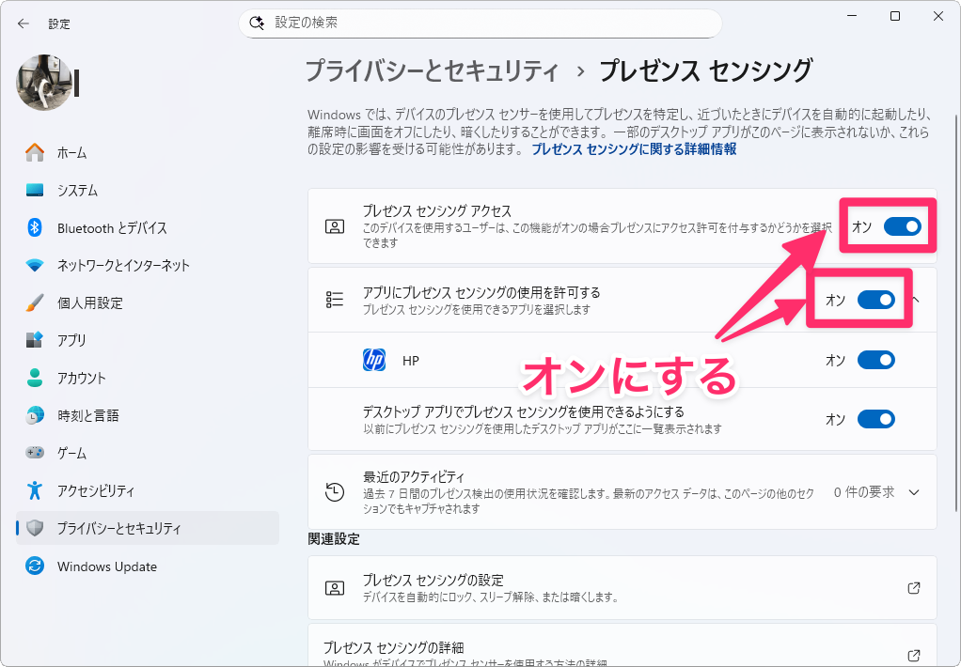Go to プライバシーとセキュリティ breadcrumb
This screenshot has height=667, width=961.
432,71
